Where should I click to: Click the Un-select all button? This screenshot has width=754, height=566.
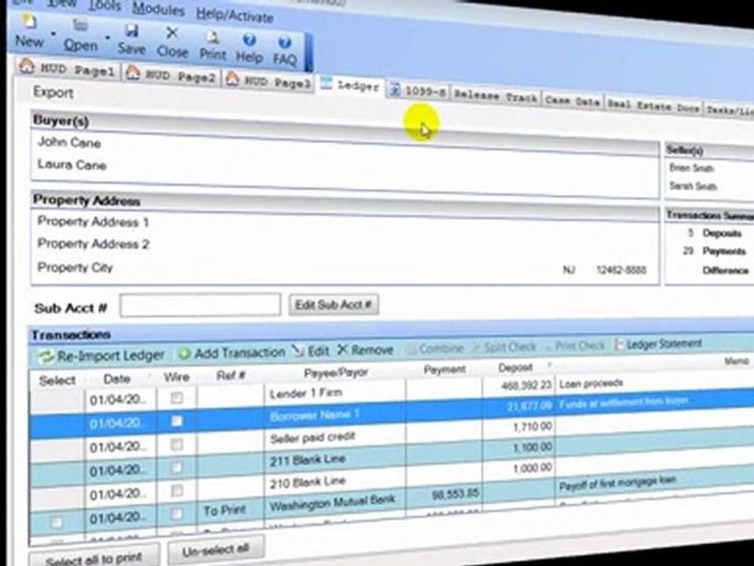(x=216, y=550)
